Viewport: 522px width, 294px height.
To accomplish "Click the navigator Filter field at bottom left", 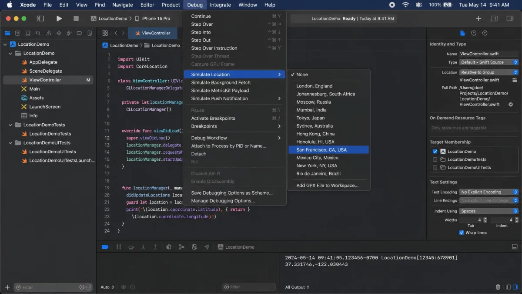I will [x=53, y=287].
